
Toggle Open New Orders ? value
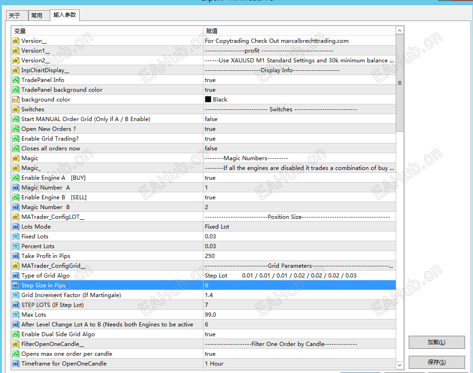point(299,129)
